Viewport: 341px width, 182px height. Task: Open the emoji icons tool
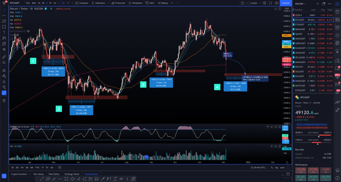coord(4,49)
